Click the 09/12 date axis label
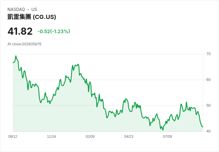The image size is (219, 152). click(13, 137)
